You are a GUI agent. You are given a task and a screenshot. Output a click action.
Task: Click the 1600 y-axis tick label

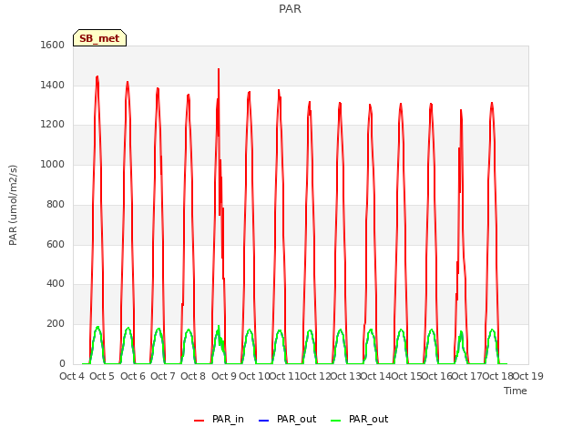click(x=53, y=45)
